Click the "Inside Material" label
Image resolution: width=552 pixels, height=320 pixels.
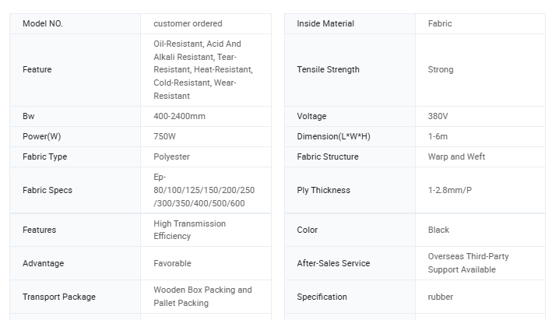coord(325,23)
